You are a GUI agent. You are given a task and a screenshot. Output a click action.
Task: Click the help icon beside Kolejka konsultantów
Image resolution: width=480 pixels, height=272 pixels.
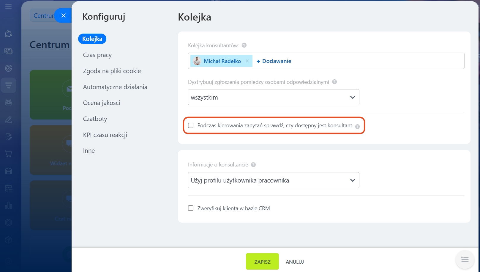[x=244, y=45]
